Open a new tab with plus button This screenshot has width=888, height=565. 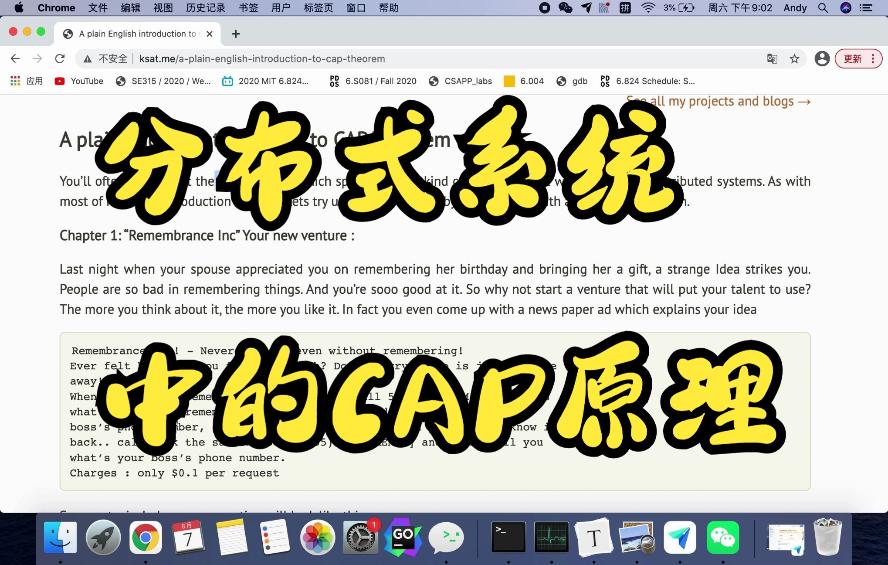click(x=236, y=34)
